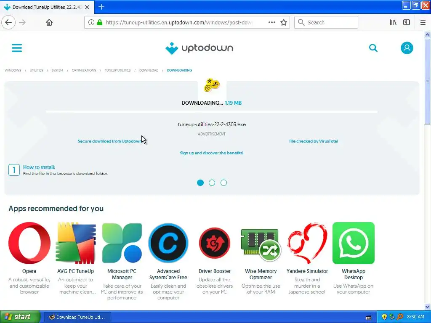Open a new browser tab
Viewport: 431px width, 323px height.
[101, 7]
